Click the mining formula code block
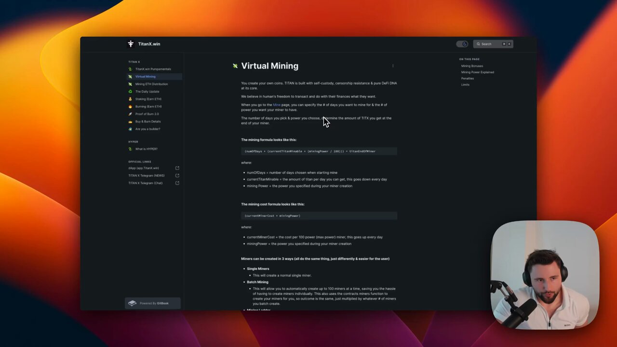 click(319, 151)
